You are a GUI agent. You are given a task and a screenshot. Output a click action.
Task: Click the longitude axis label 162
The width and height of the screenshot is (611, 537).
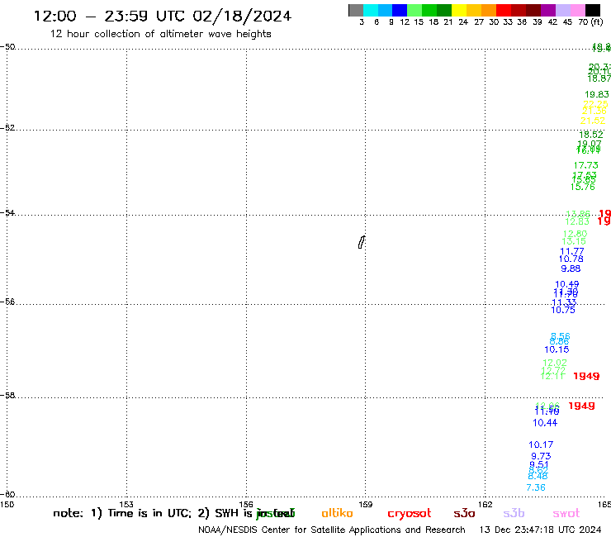[x=485, y=504]
